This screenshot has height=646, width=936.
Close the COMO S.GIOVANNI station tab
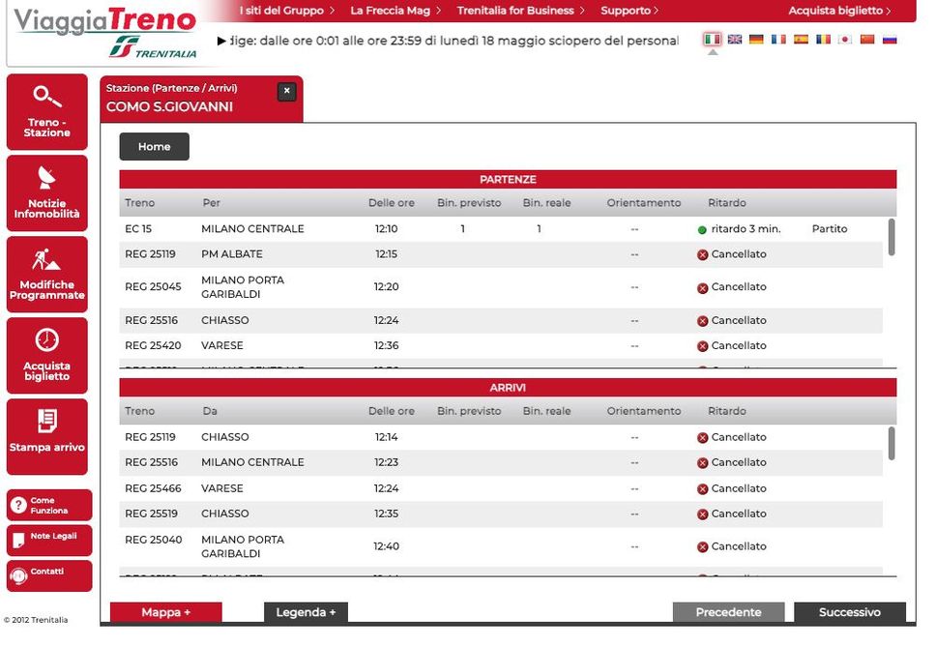(x=286, y=91)
